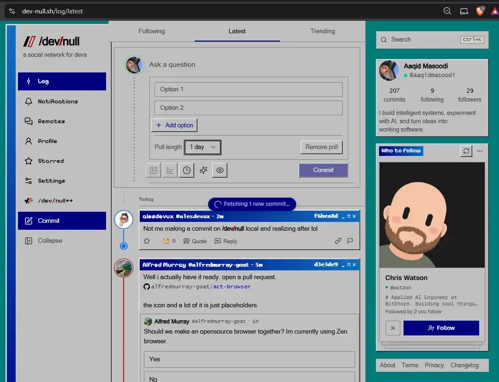Click the poll chart icon in composer

170,170
